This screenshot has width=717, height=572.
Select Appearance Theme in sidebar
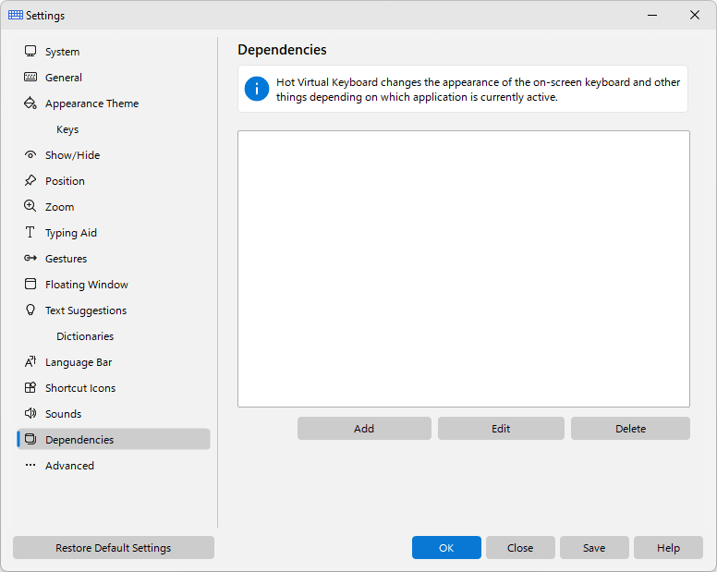[114, 103]
